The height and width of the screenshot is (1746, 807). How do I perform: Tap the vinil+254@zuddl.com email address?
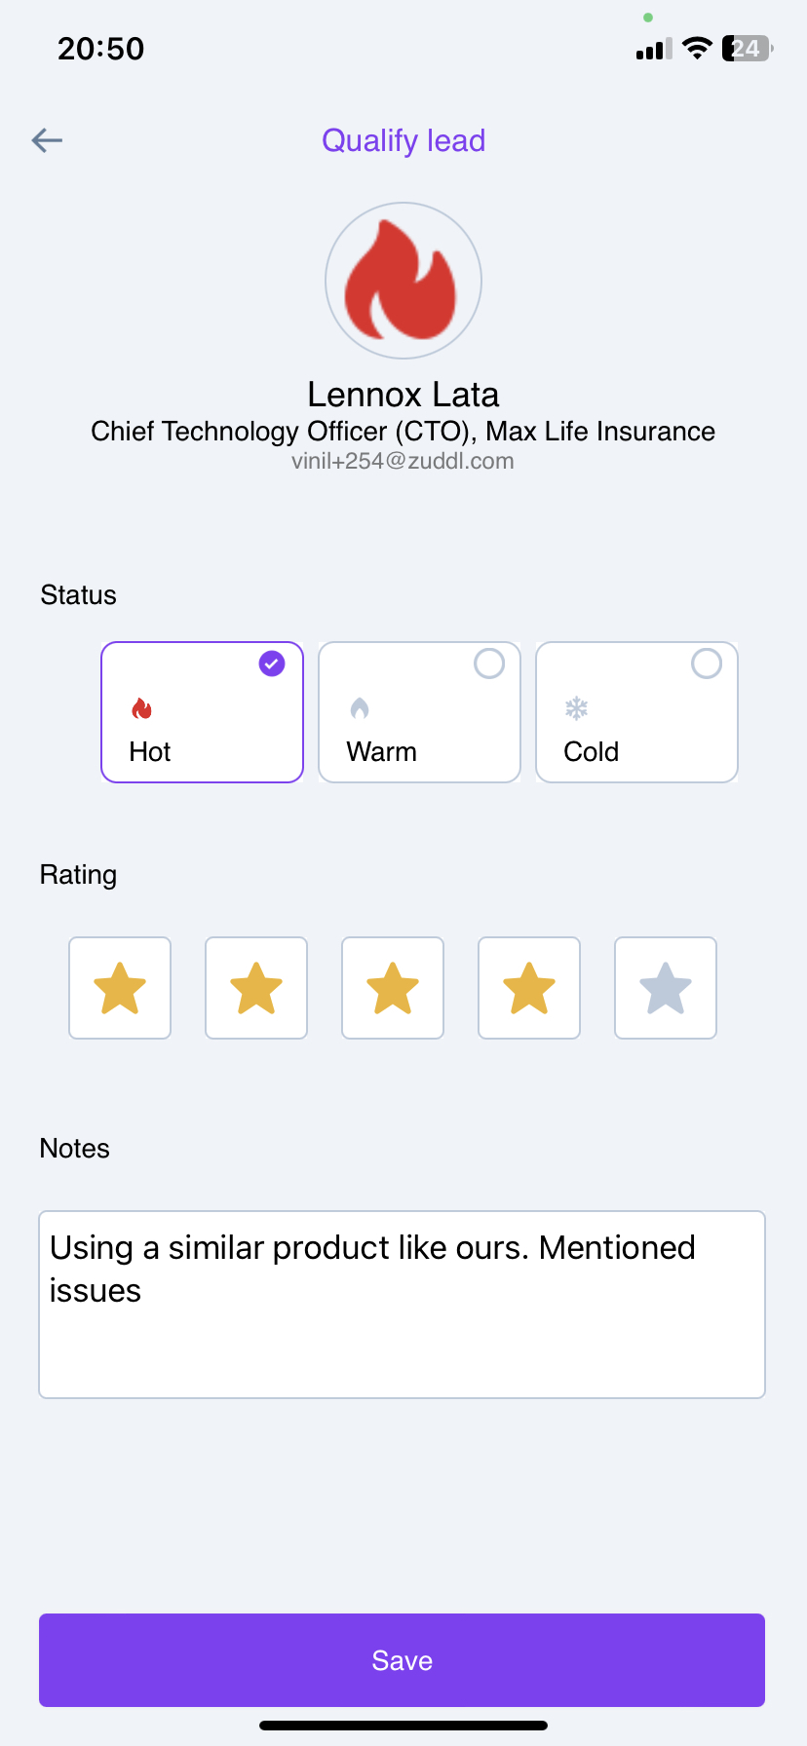[x=403, y=461]
